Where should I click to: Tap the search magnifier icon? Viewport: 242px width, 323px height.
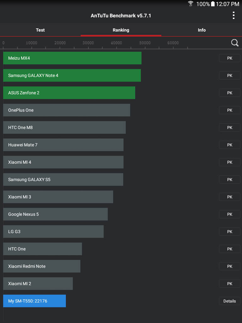(x=235, y=43)
